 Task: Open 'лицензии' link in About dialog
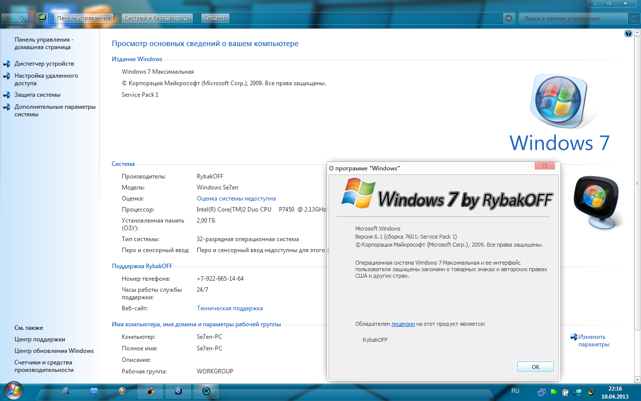click(x=403, y=324)
